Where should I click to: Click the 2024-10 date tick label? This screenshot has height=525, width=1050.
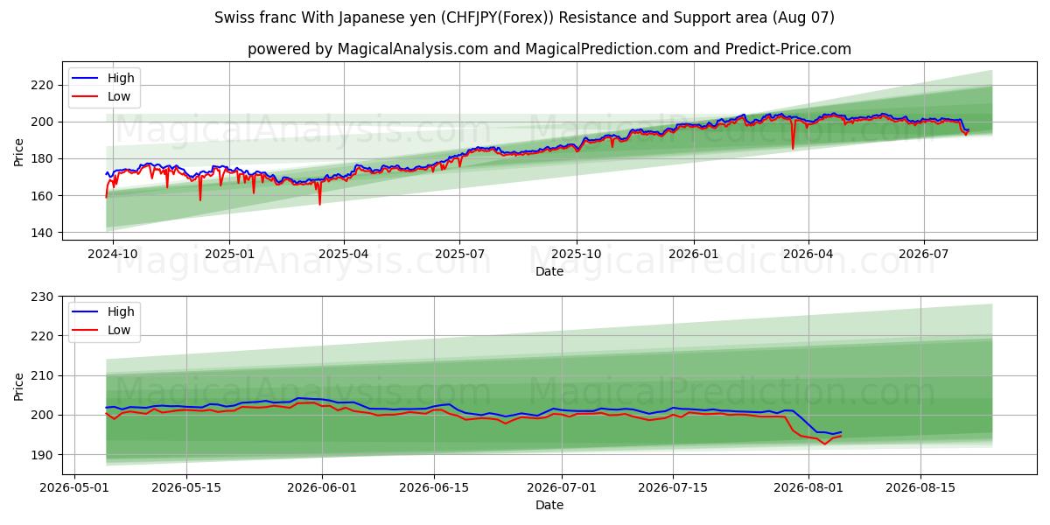coord(112,255)
